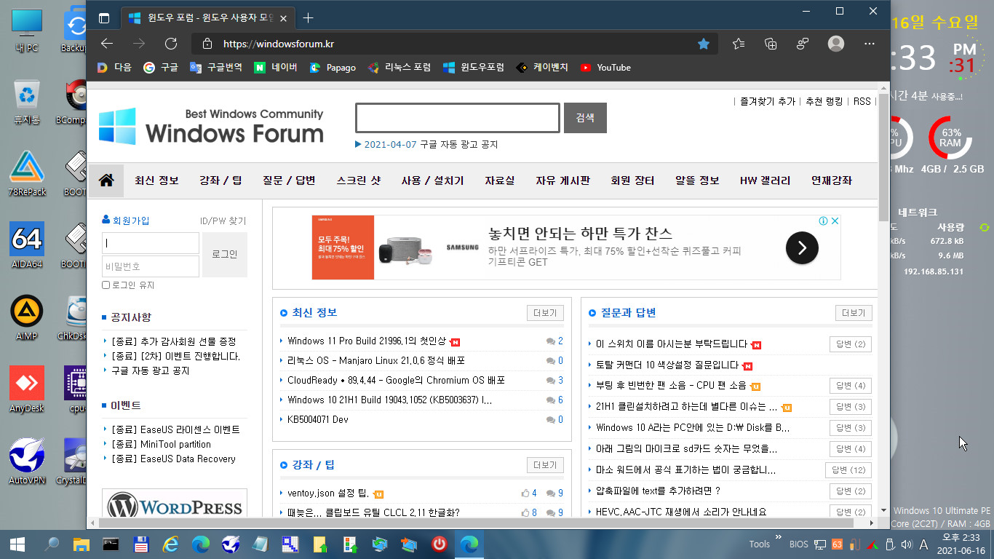Open the Papago bookmark
This screenshot has width=994, height=559.
pos(333,67)
